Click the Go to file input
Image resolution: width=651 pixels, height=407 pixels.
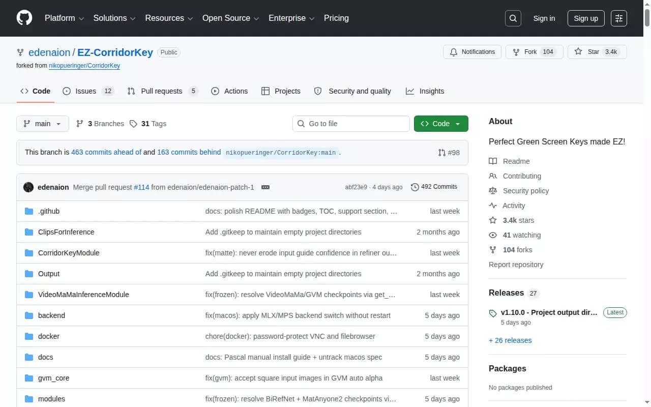(x=351, y=124)
